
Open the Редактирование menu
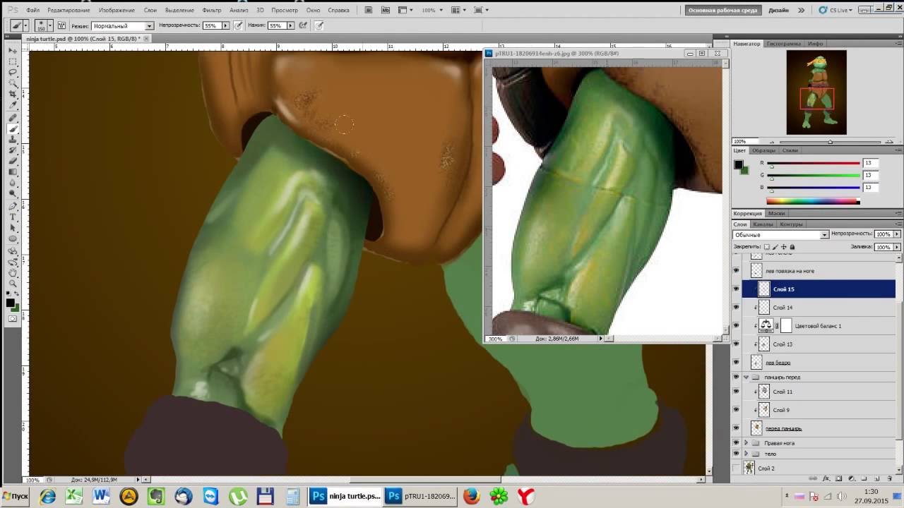point(70,11)
